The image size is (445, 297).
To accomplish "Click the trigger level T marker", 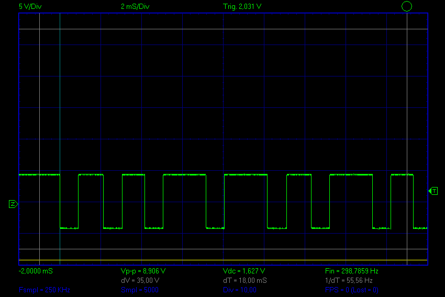I will (433, 191).
